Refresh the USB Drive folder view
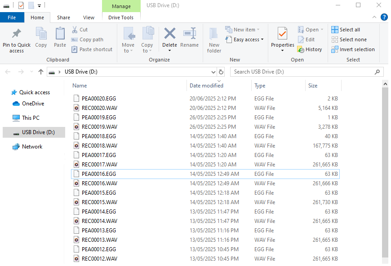391x266 pixels. [x=221, y=72]
